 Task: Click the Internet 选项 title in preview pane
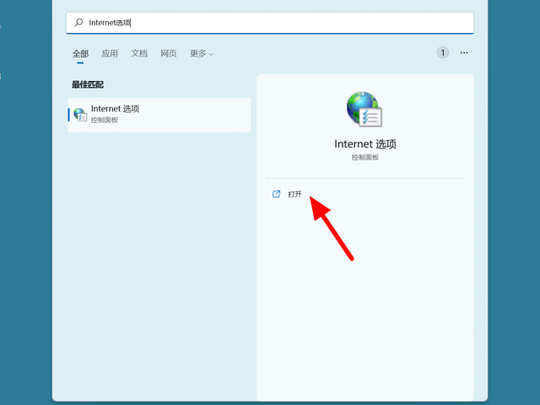point(365,144)
